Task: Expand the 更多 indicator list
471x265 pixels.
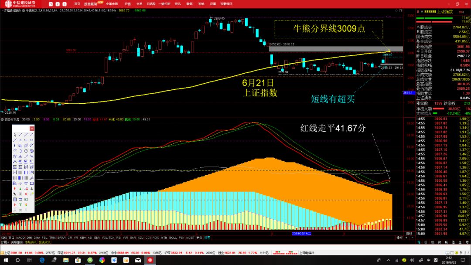Action: pos(199,238)
